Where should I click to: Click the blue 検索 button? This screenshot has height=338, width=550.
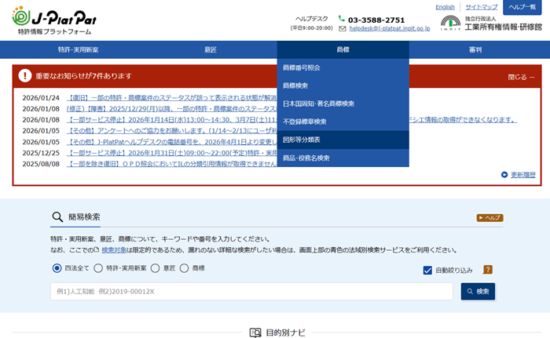click(478, 292)
